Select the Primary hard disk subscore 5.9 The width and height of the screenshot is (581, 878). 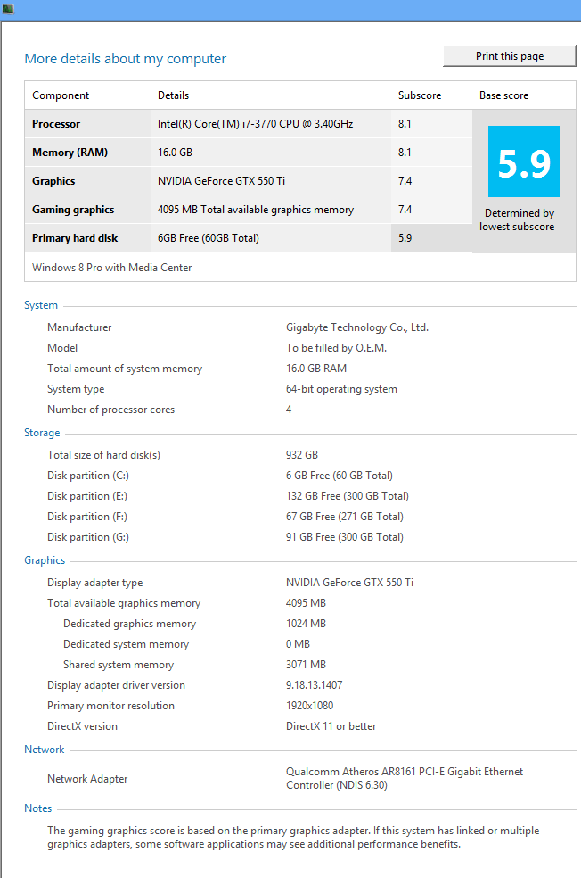[405, 238]
